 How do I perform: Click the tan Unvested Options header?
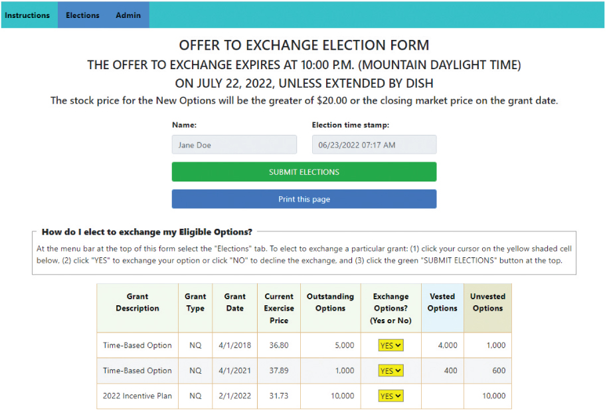(487, 303)
